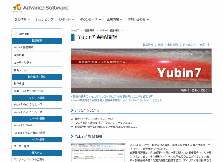This screenshot has height=162, width=223.
Task: Open the お問い合わせ navigation menu
Action: click(x=138, y=20)
